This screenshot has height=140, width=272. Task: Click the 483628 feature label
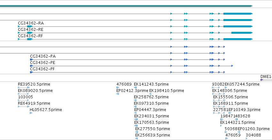click(243, 116)
